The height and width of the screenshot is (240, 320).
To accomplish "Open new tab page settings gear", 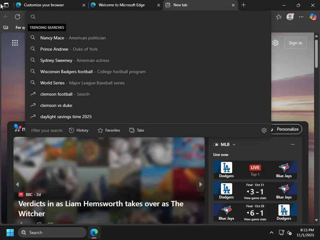I will 275,43.
